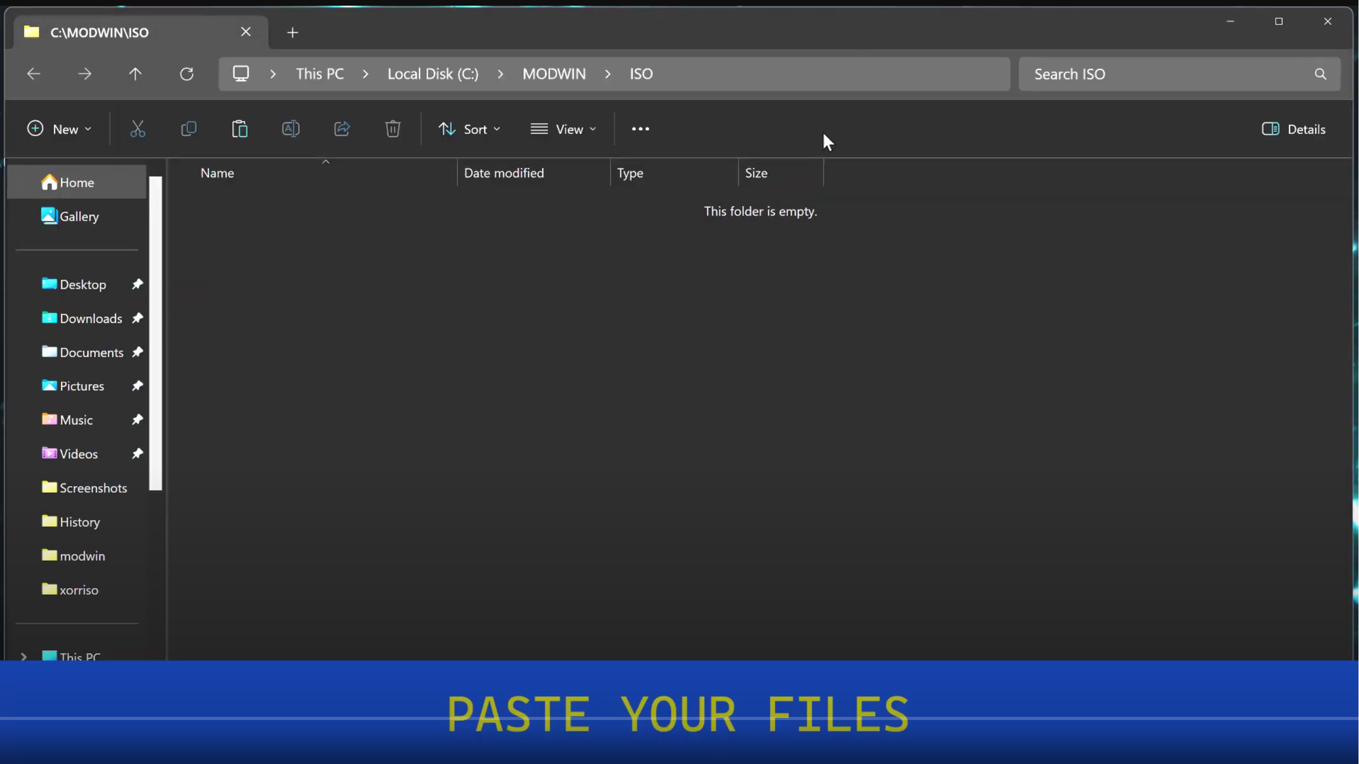Open the Sort dropdown menu

click(x=469, y=129)
